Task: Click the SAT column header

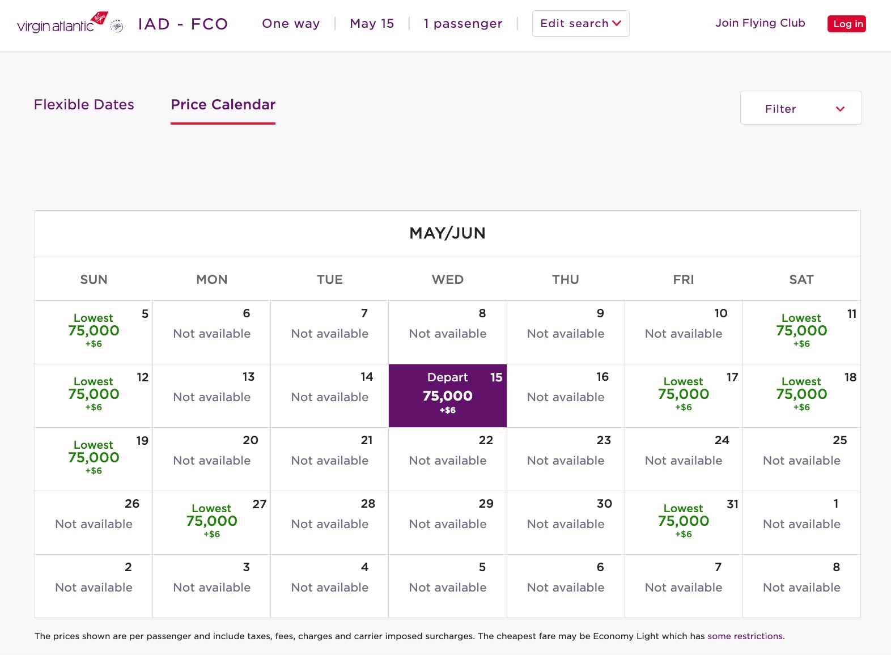Action: click(x=801, y=279)
